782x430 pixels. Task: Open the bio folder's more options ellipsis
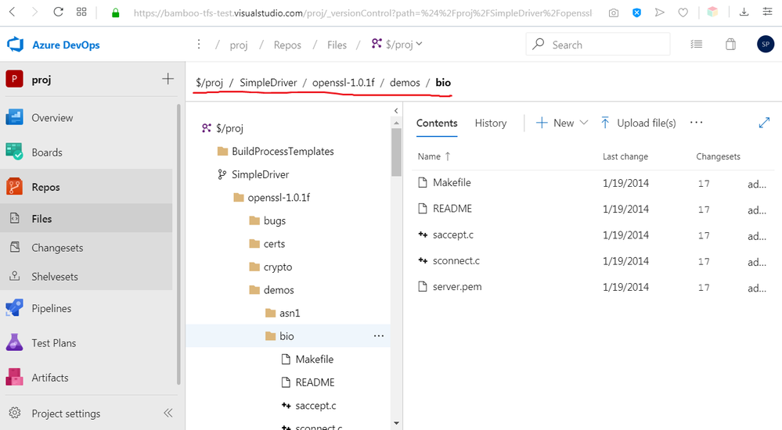[x=379, y=336]
